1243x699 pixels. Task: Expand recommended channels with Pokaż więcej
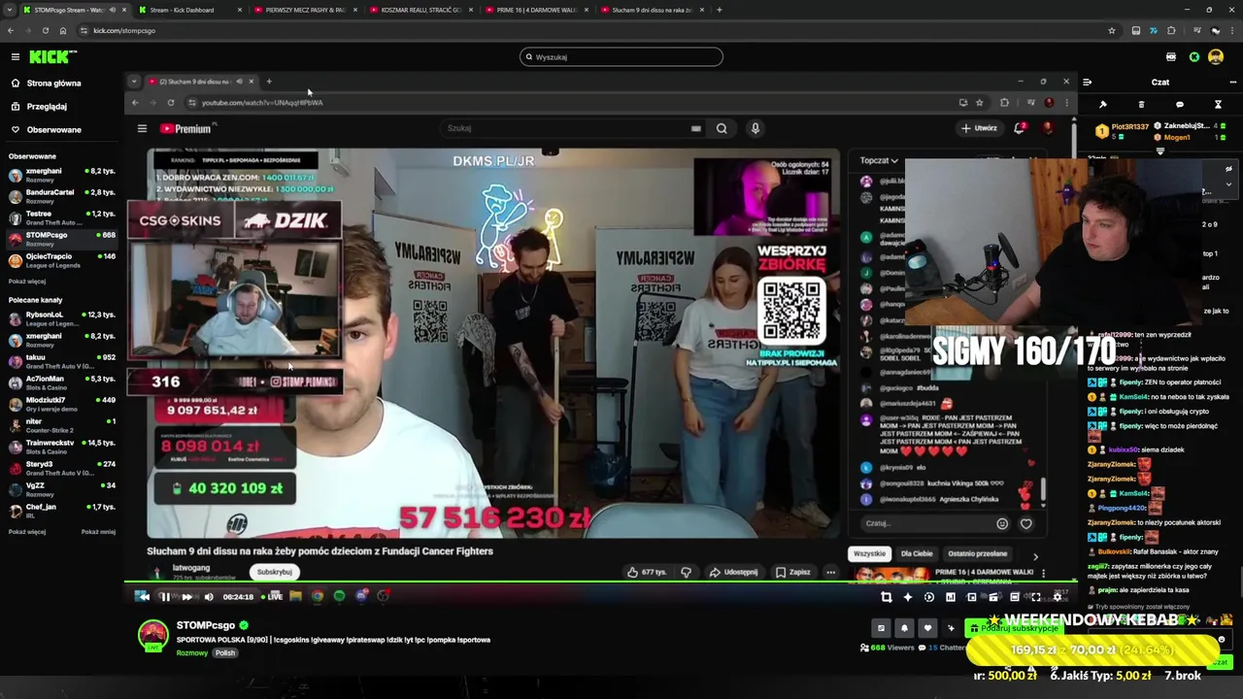(27, 532)
